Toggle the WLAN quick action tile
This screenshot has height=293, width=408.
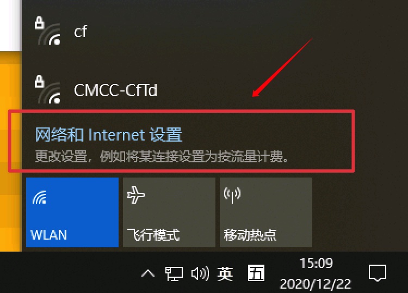[x=72, y=212]
